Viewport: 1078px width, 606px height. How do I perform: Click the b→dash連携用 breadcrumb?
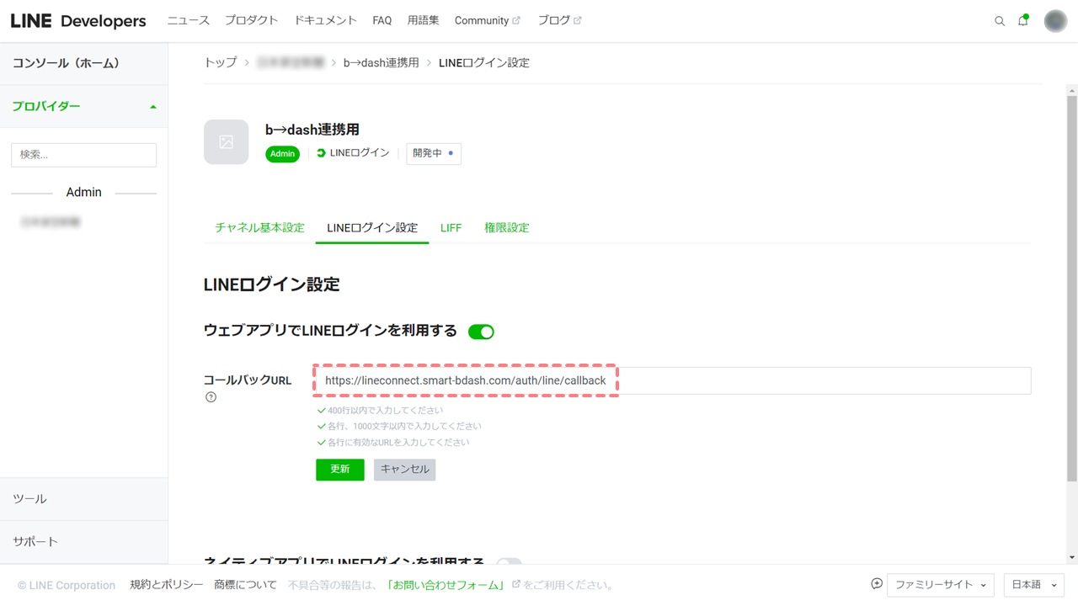point(381,62)
